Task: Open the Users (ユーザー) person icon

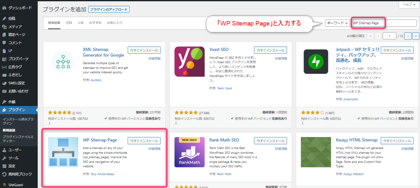Action: 4,150
